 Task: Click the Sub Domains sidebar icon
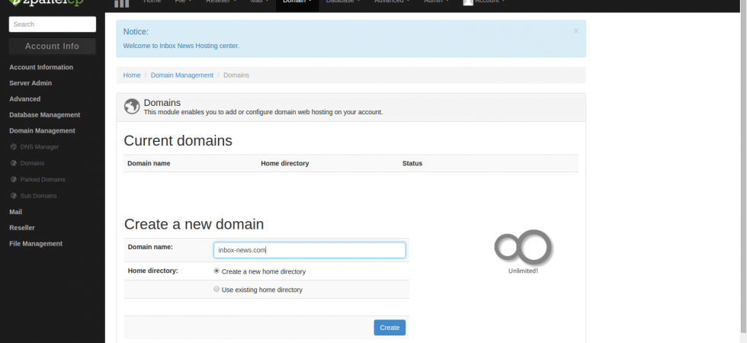(14, 196)
